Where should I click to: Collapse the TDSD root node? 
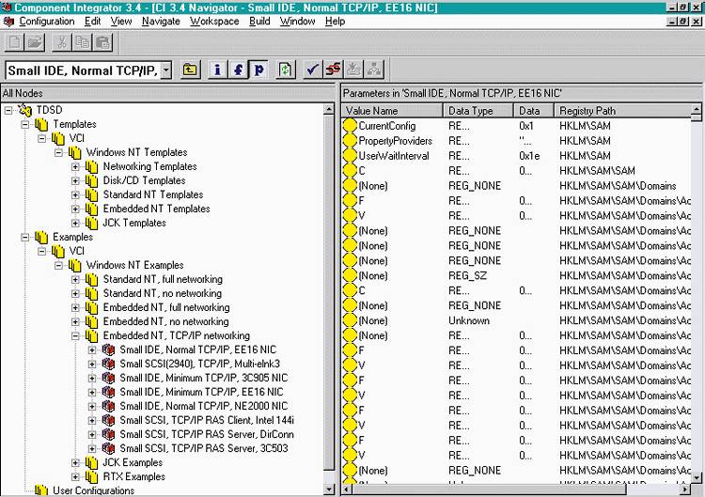pyautogui.click(x=8, y=110)
